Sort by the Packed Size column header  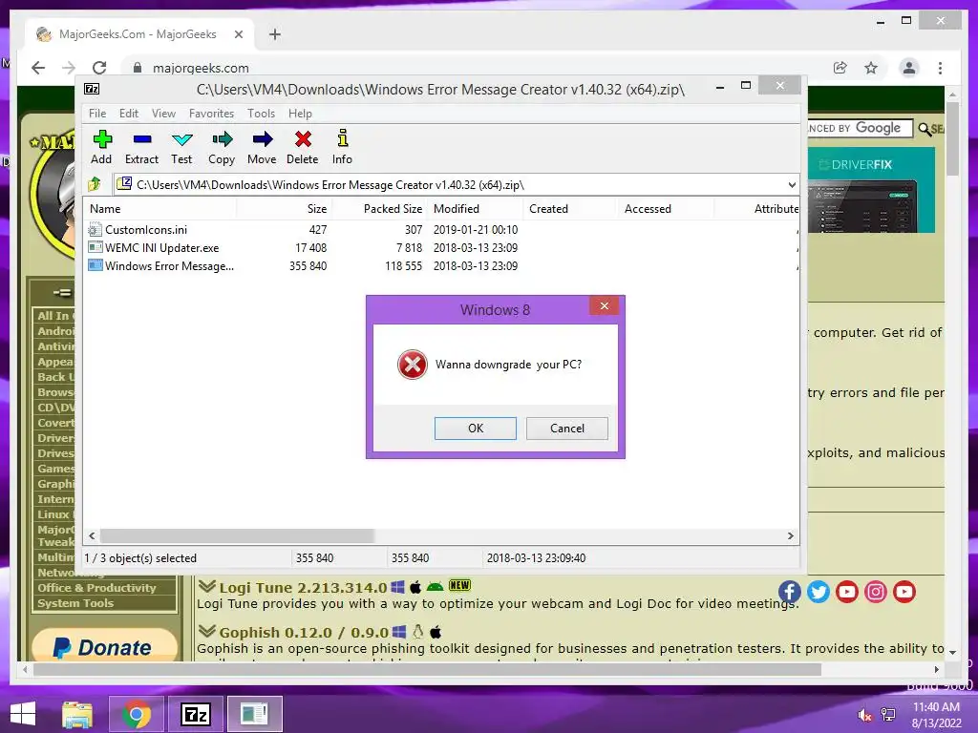(x=379, y=209)
